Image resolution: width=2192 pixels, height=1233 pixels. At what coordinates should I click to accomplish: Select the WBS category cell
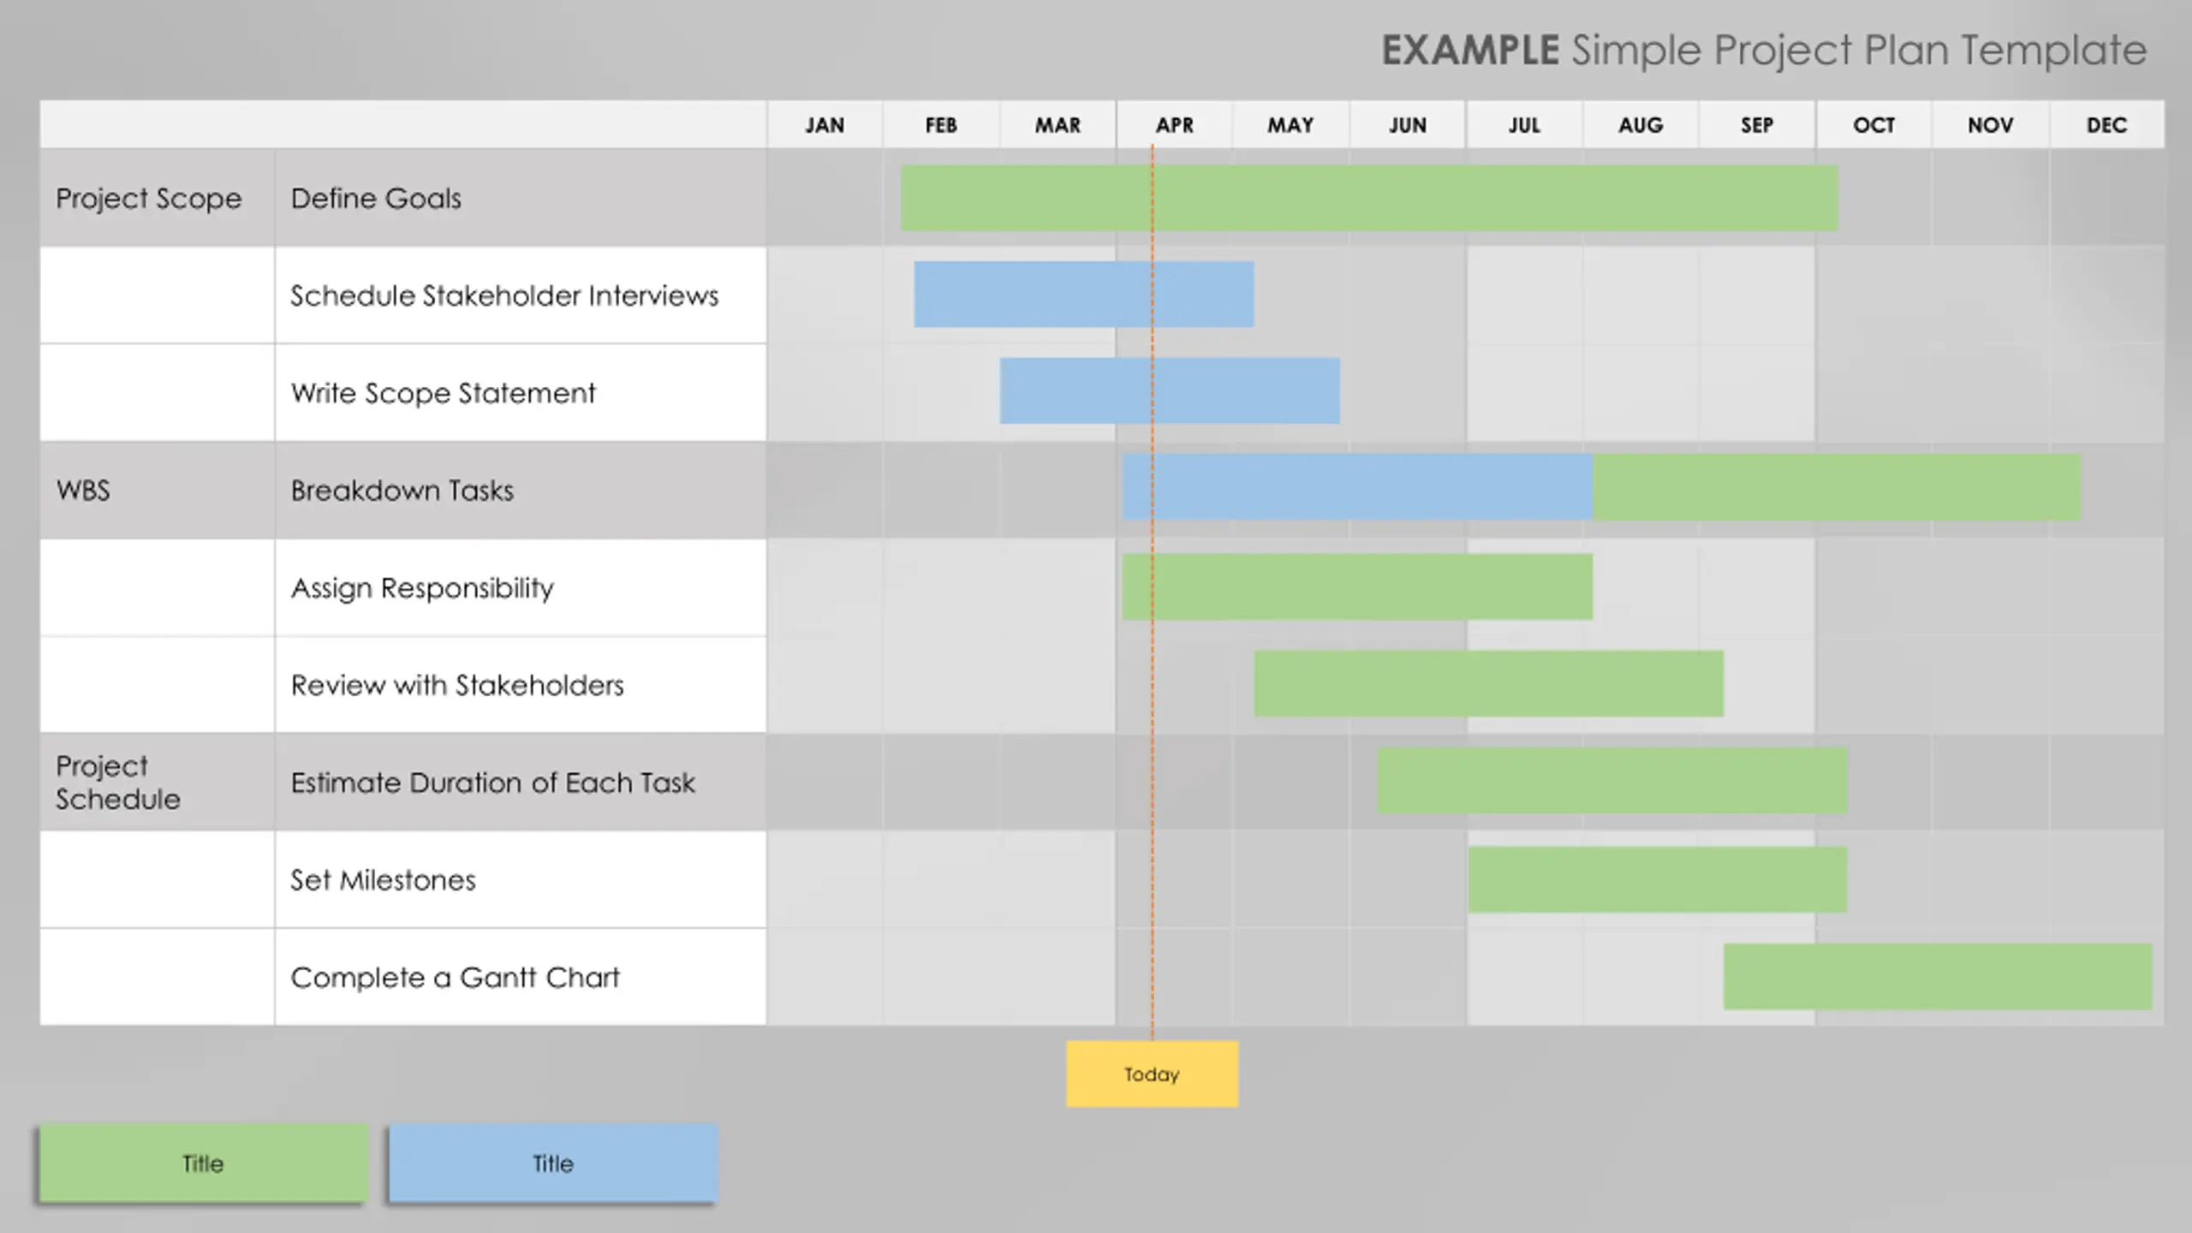click(158, 490)
